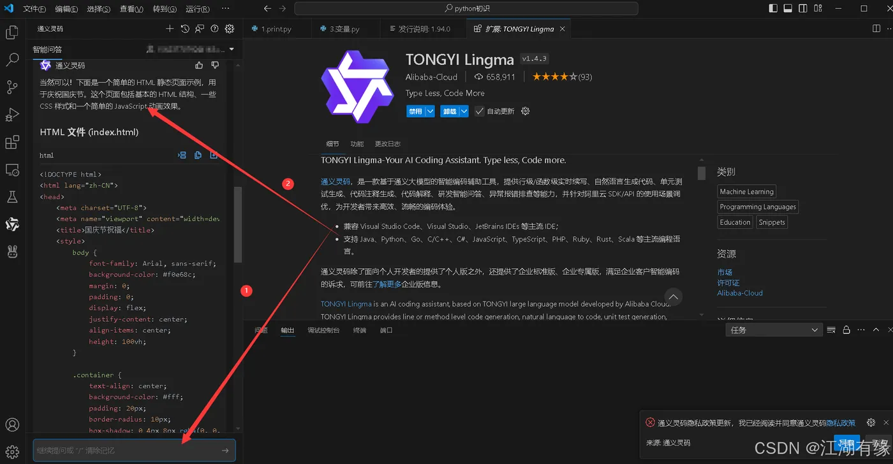Click the split editor right icon
Screen dimensions: 893x464
876,29
